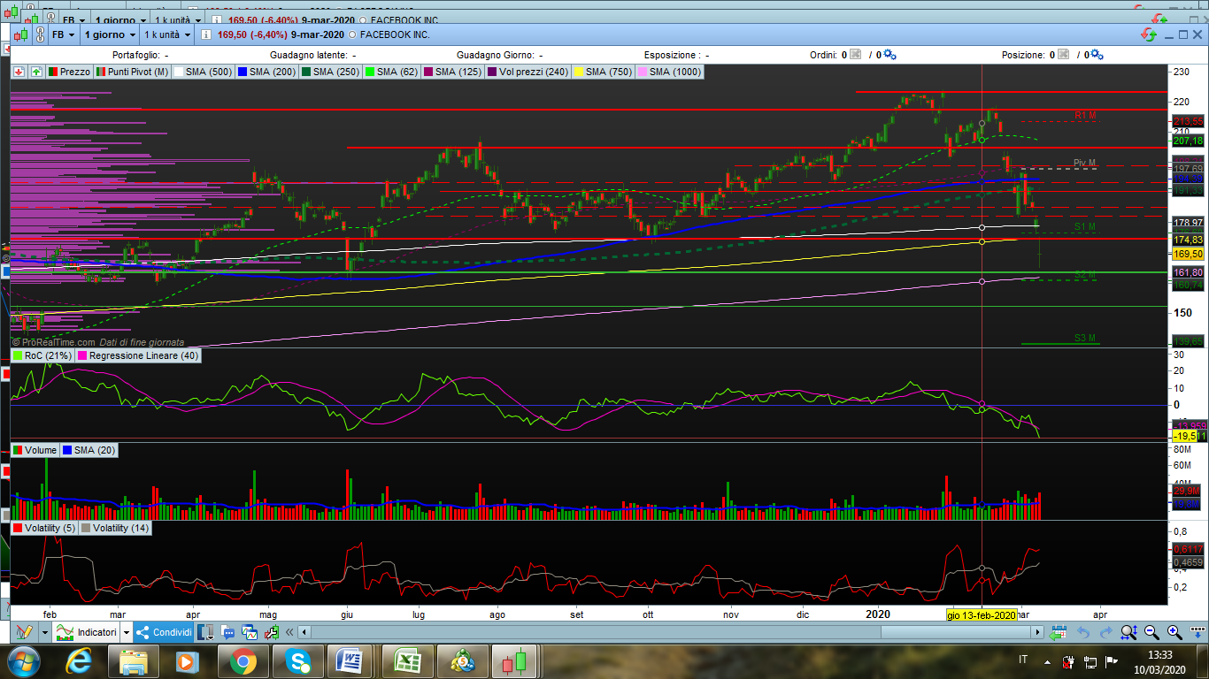The width and height of the screenshot is (1209, 679).
Task: Open the info icon beside the price quote
Action: (205, 34)
